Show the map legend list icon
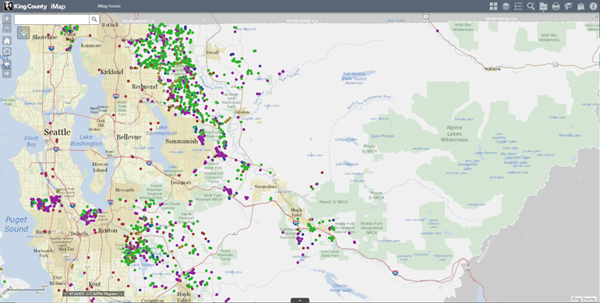The width and height of the screenshot is (600, 303). (518, 6)
